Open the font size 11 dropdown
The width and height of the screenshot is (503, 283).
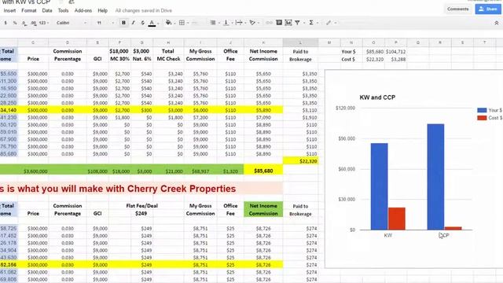pyautogui.click(x=105, y=23)
